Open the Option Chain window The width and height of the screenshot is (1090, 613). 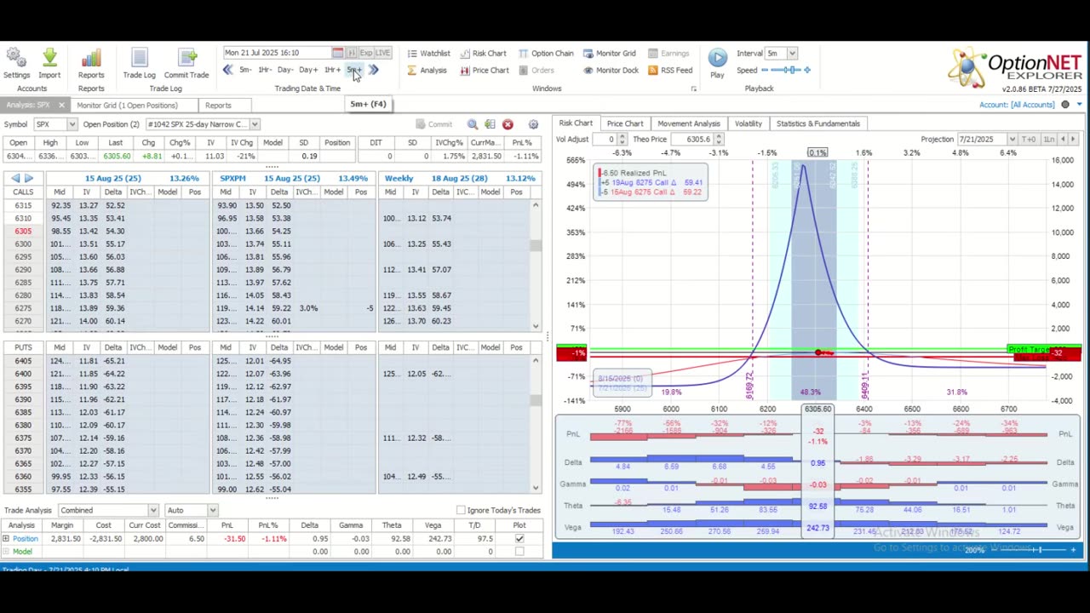(545, 53)
